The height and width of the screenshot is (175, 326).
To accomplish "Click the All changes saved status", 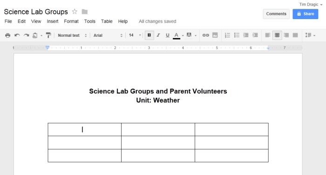I will click(157, 21).
